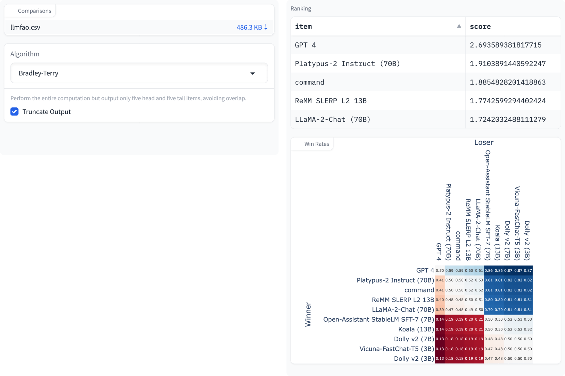
Task: Click heatmap cell GPT 4 versus GPT 4
Action: [440, 271]
